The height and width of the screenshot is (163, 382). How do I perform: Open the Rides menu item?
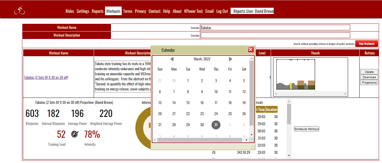pyautogui.click(x=70, y=11)
